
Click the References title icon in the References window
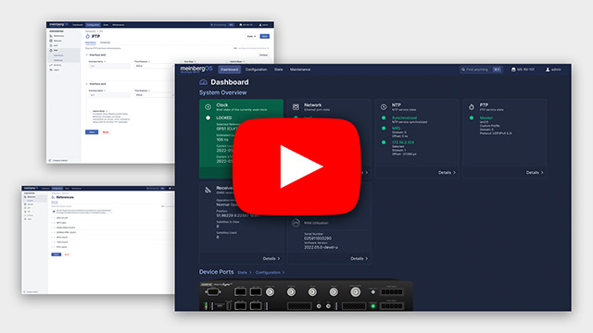pyautogui.click(x=53, y=197)
